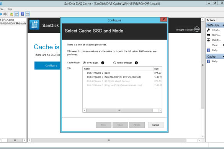Image resolution: width=224 pixels, height=149 pixels.
Task: Click help icon next to Write-through
Action: coord(136,63)
